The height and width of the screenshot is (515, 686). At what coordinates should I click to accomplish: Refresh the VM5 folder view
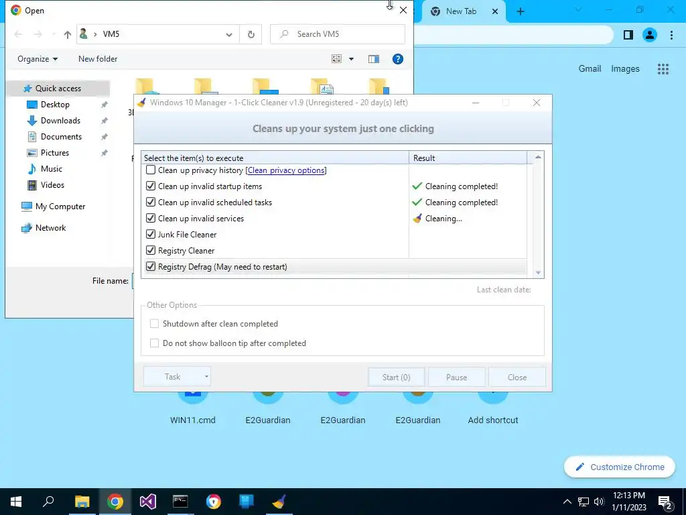pyautogui.click(x=251, y=35)
